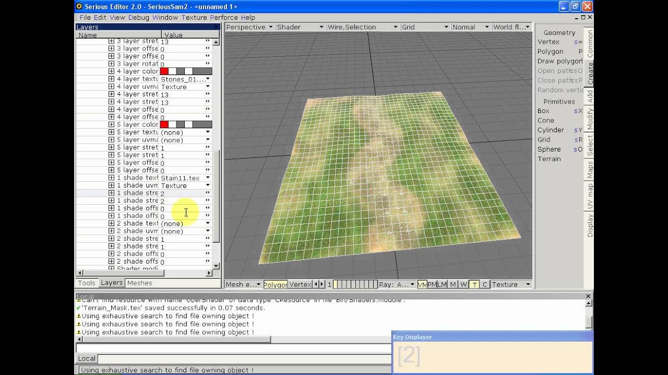This screenshot has width=668, height=375.
Task: Click the Sphere primitive button
Action: tap(549, 149)
